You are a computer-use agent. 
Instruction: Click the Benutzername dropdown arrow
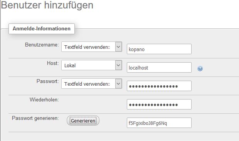click(119, 47)
